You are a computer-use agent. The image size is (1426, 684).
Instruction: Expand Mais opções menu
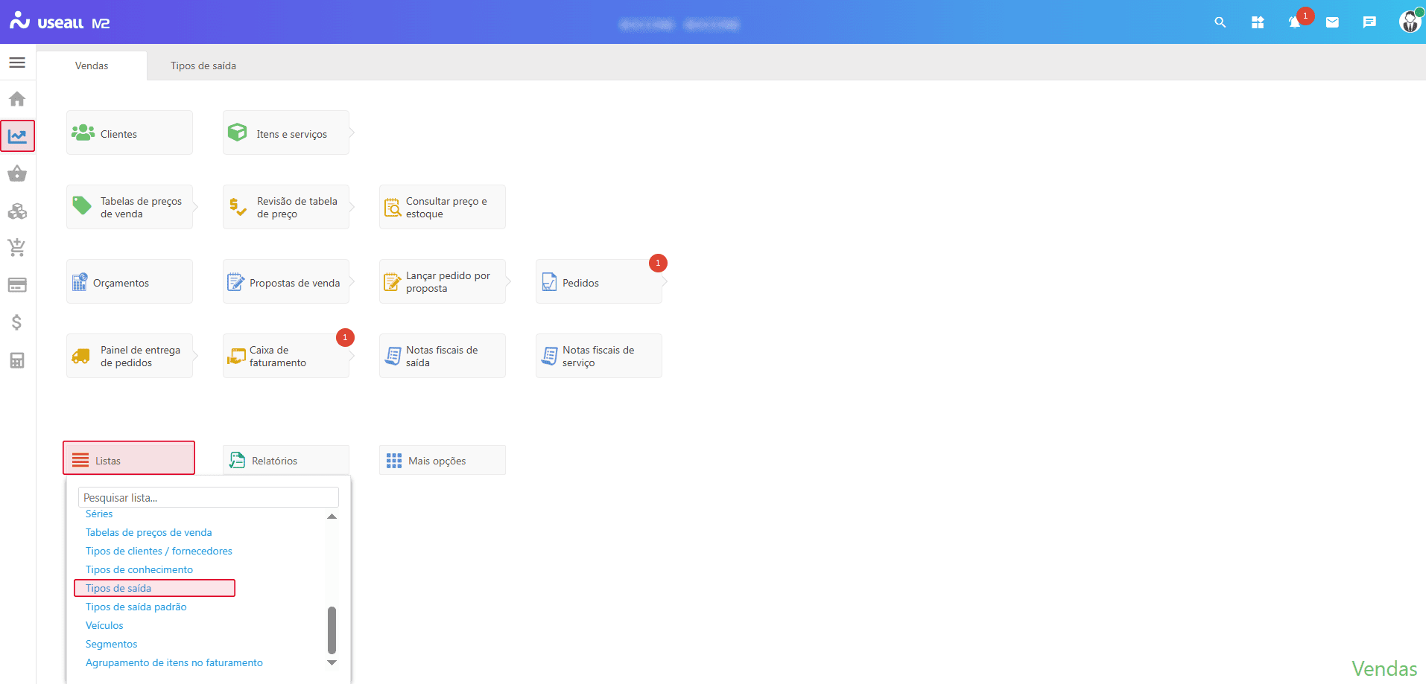pos(443,461)
